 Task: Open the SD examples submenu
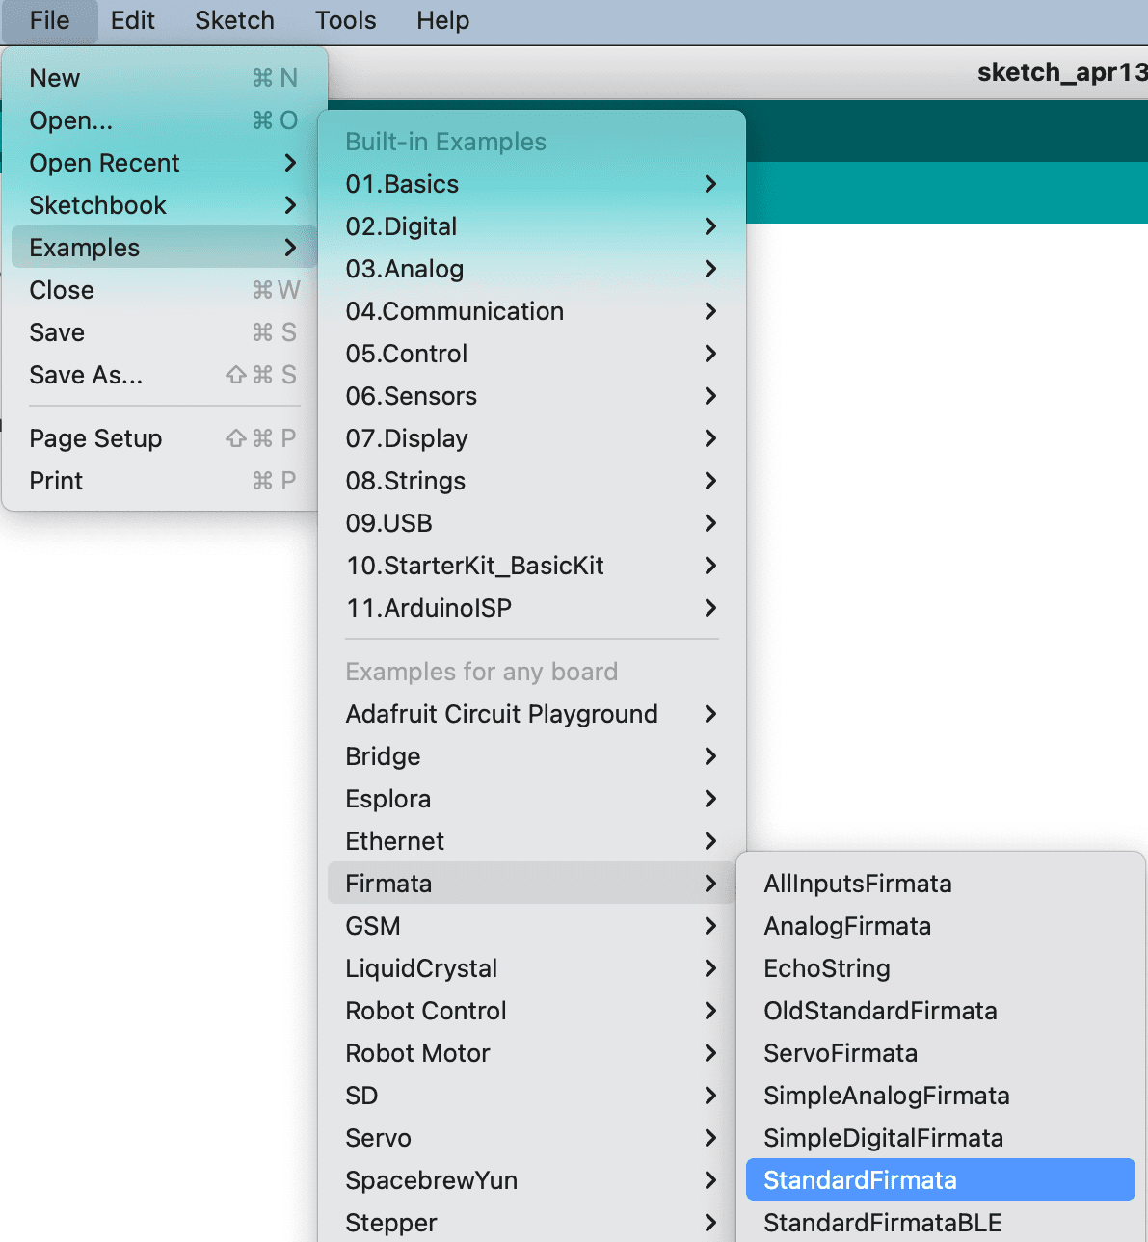tap(531, 1096)
